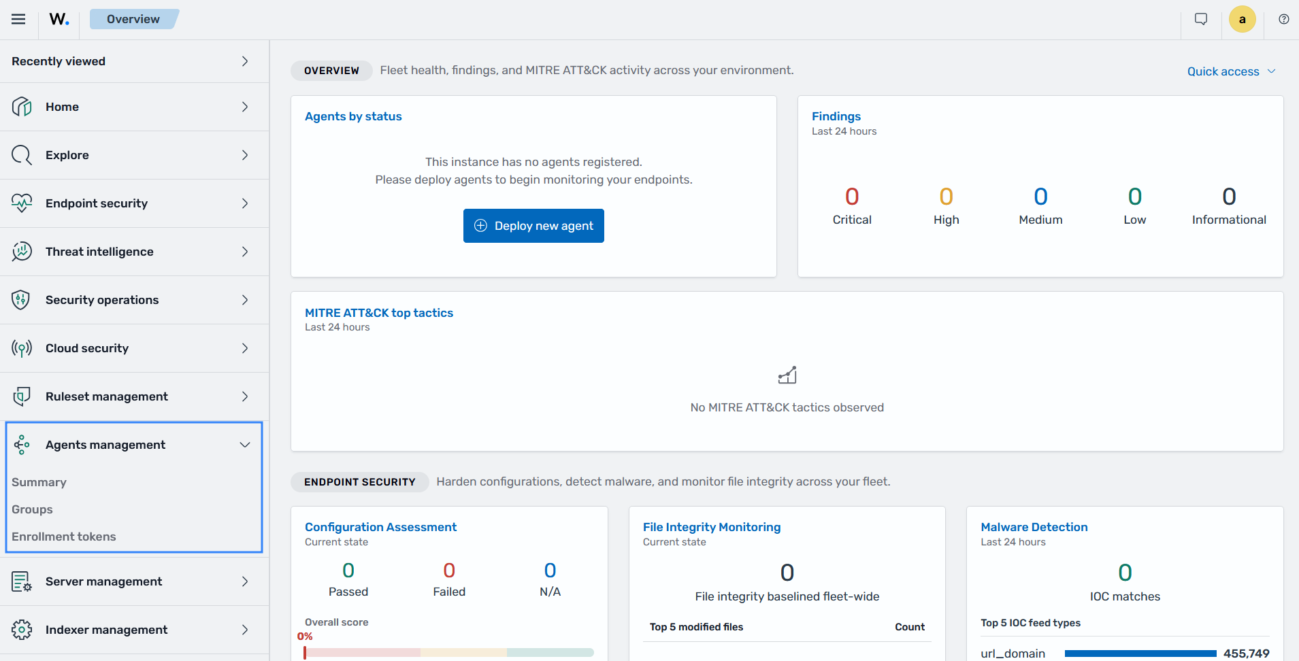Viewport: 1299px width, 661px height.
Task: Open the help question mark icon
Action: coord(1284,19)
